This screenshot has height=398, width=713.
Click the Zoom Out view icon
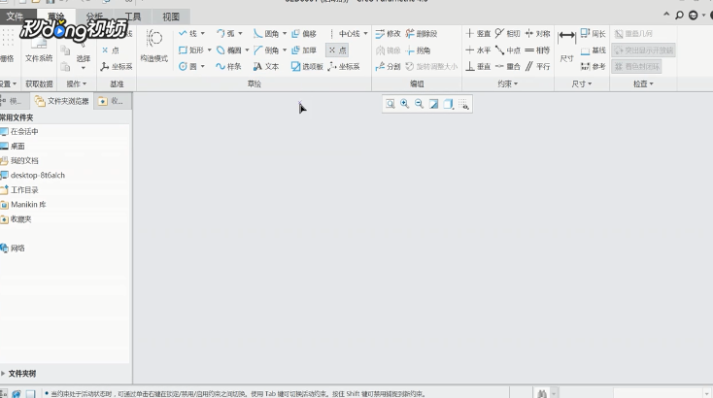419,104
